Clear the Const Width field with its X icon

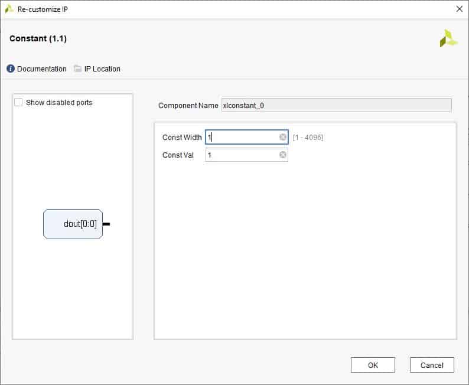pos(283,137)
